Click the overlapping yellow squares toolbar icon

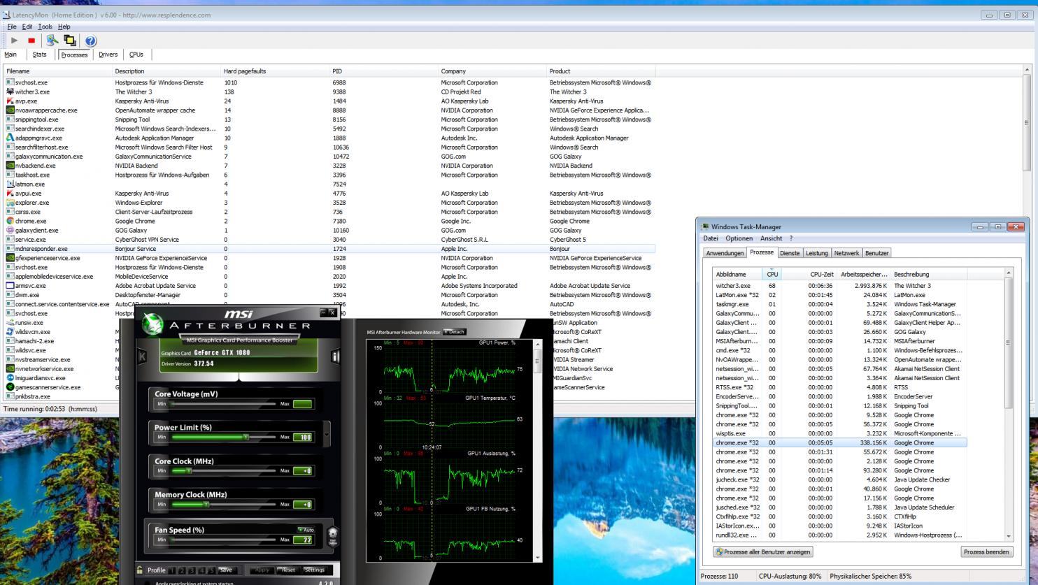click(x=70, y=41)
